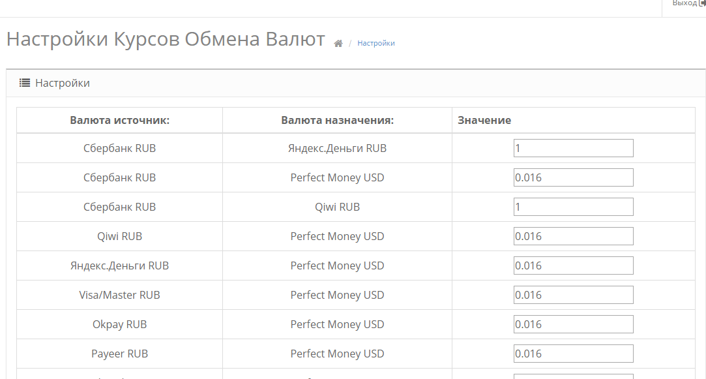
Task: Select 'Сбербанк RUB' in the Qiwi RUB destination row
Action: 120,207
